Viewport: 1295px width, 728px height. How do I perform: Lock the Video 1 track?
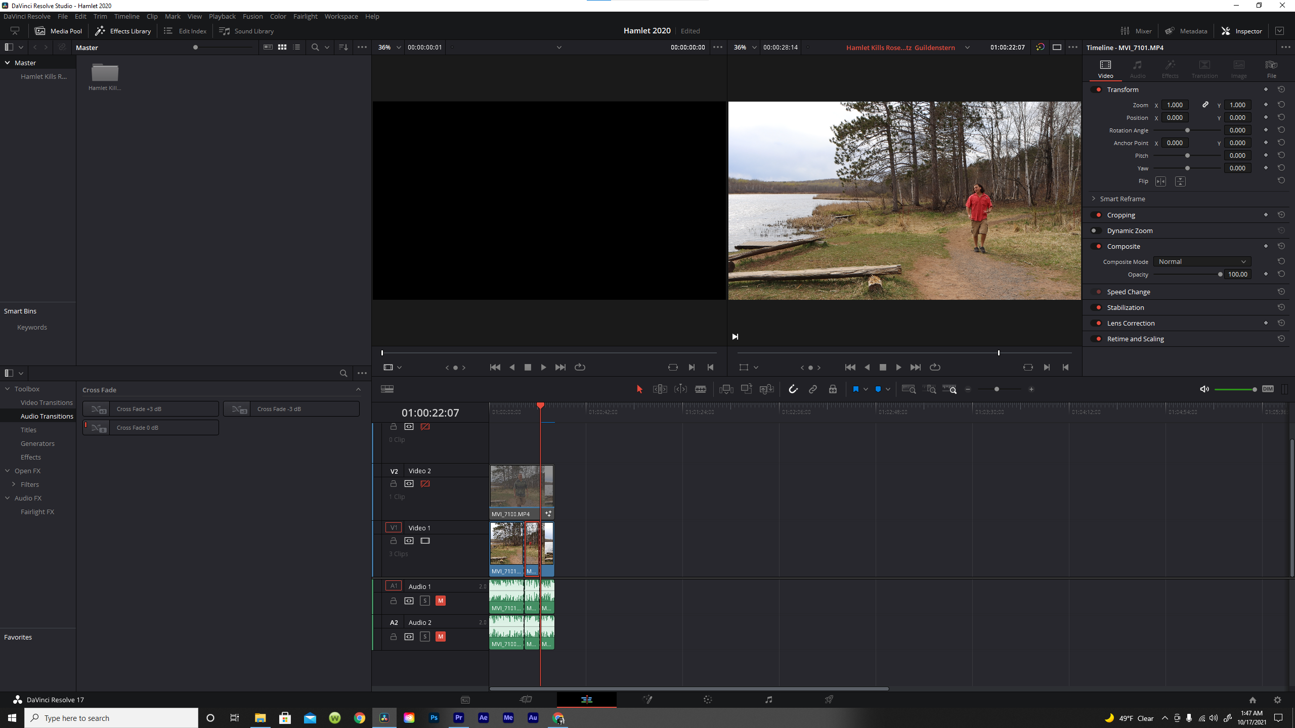(x=394, y=540)
